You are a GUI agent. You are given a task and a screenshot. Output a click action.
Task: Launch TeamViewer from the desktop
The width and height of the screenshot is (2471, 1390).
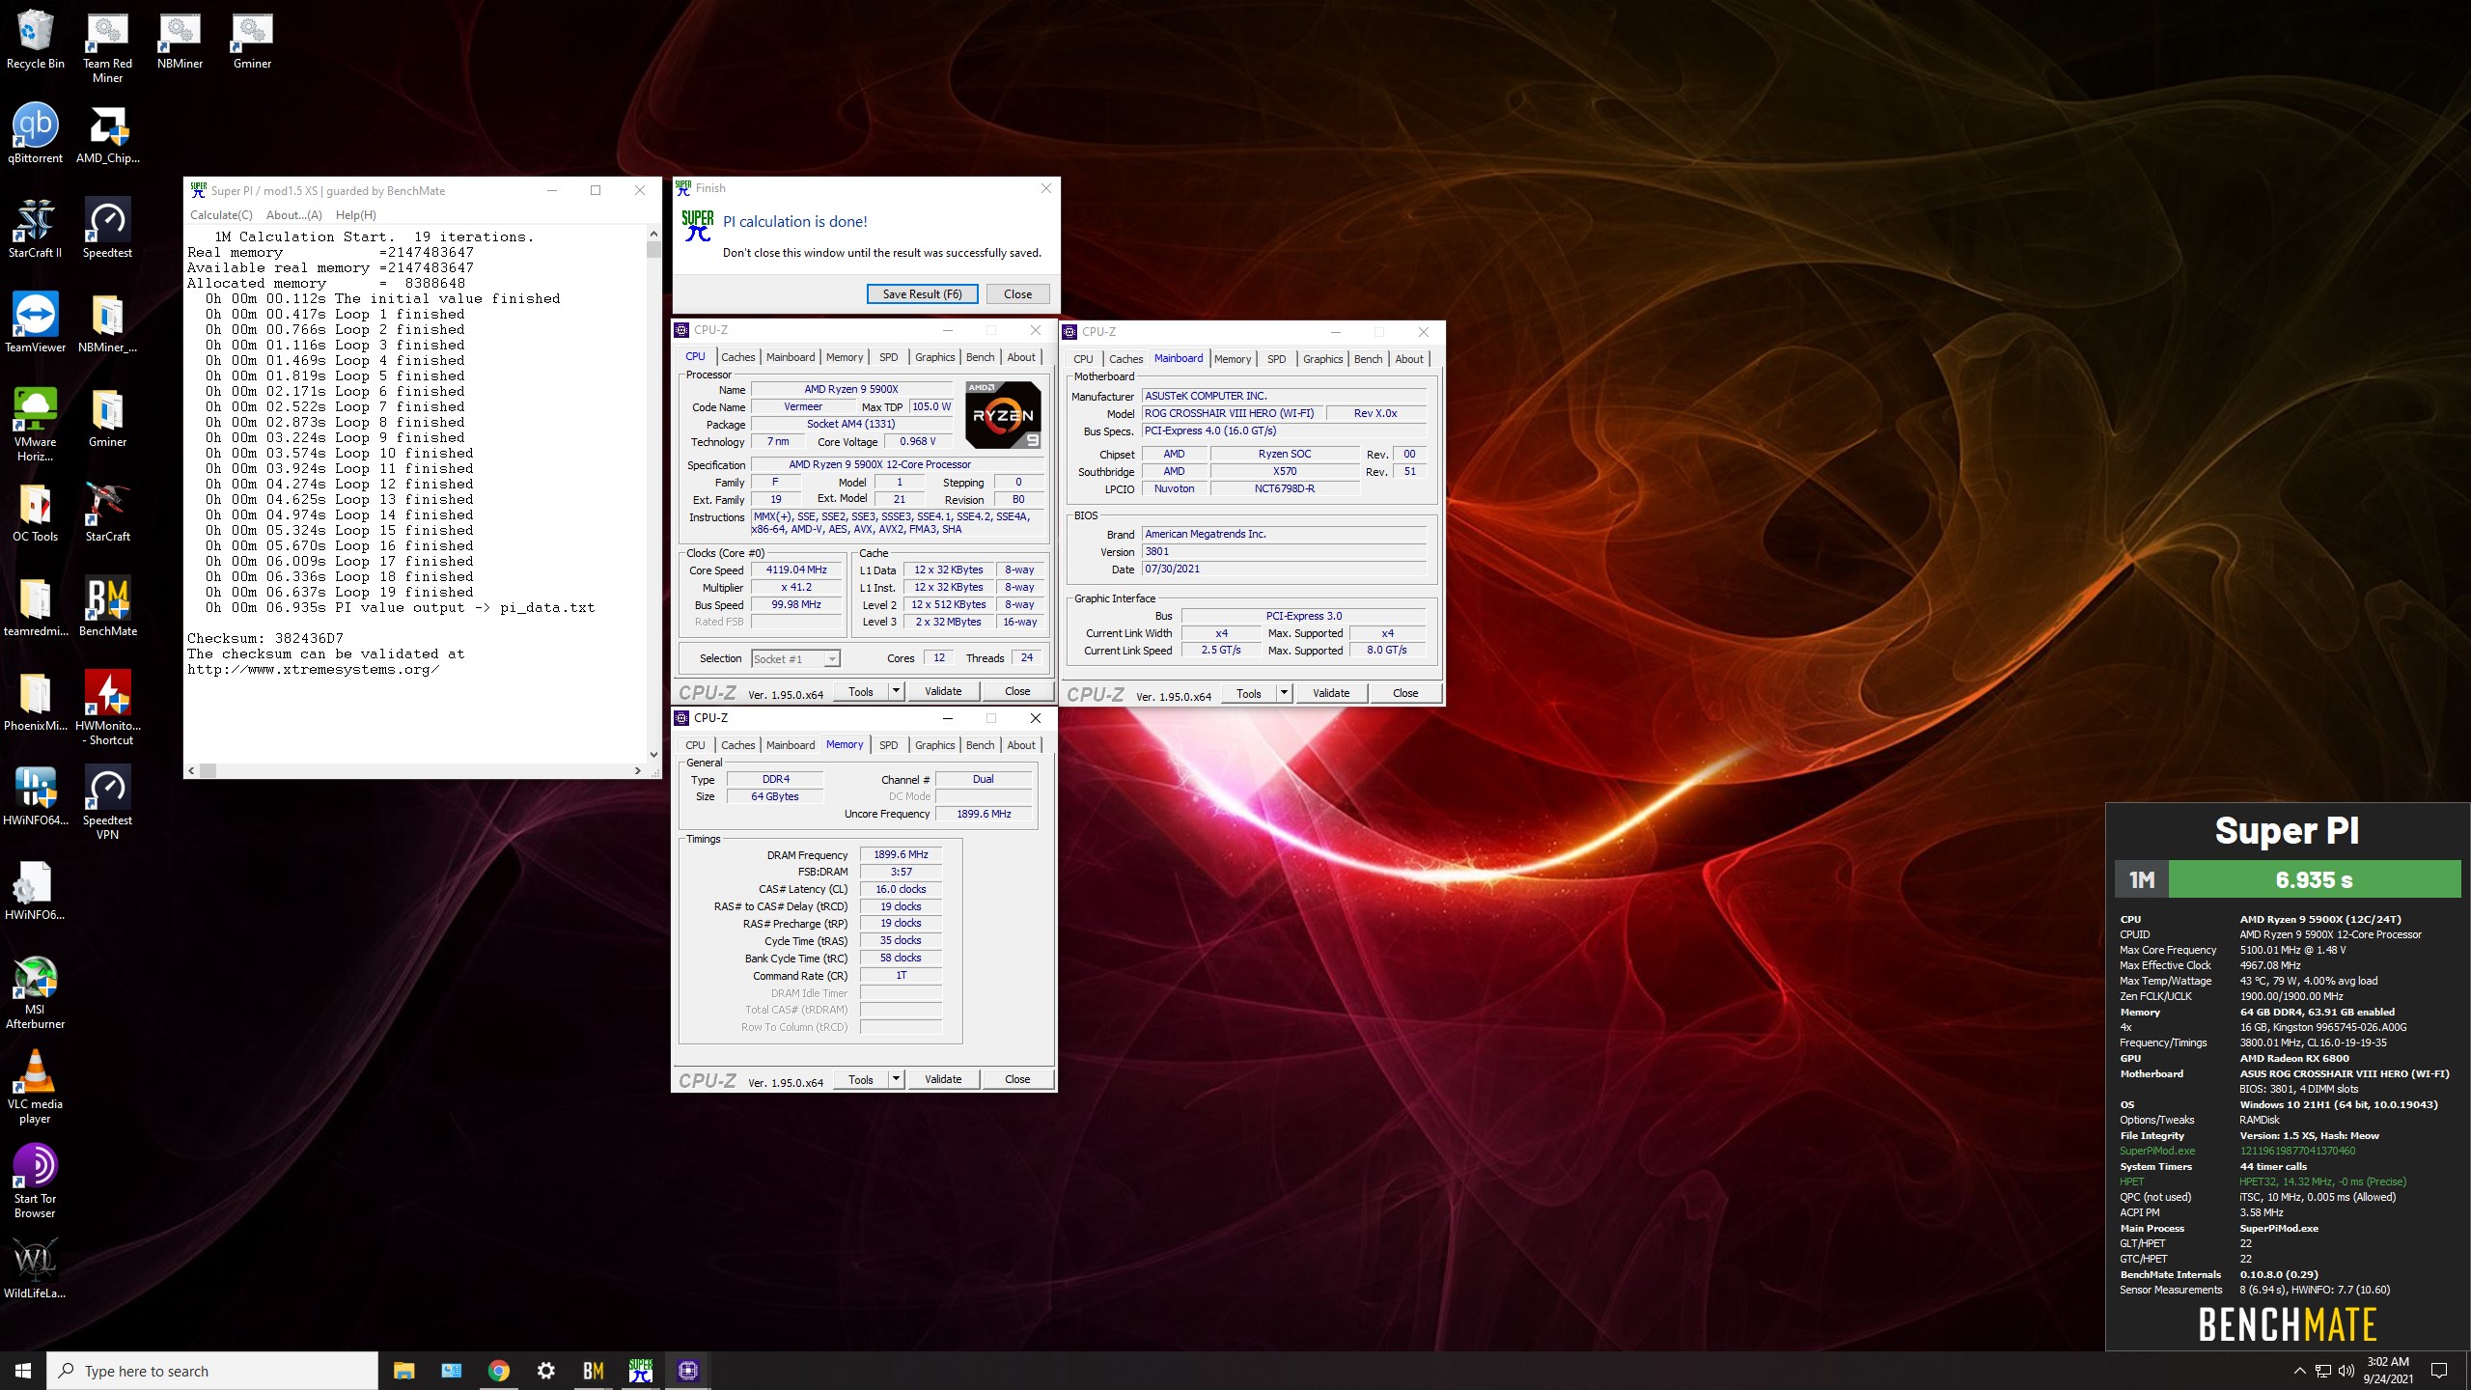(36, 322)
